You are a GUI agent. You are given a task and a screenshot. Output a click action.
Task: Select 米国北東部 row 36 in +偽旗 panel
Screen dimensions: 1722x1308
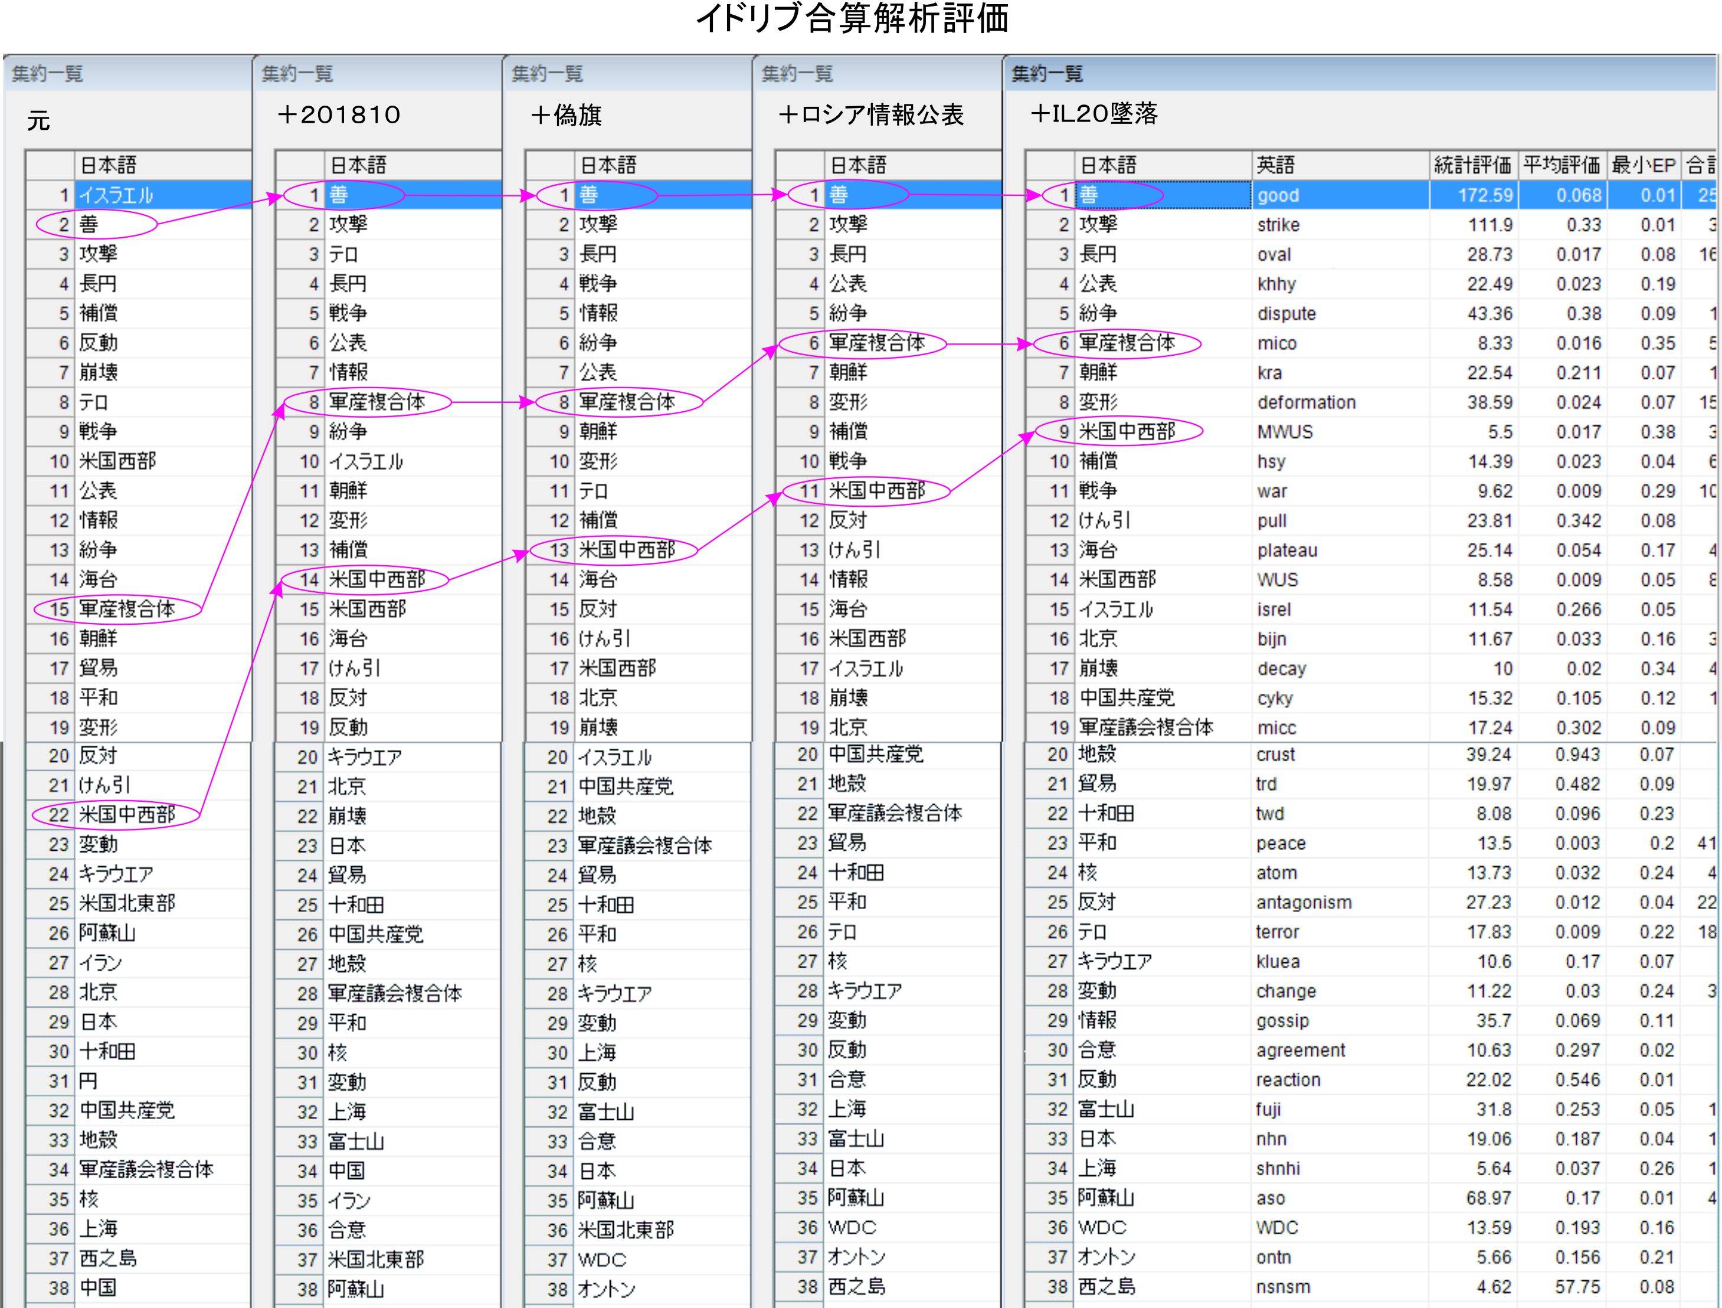tap(626, 1230)
